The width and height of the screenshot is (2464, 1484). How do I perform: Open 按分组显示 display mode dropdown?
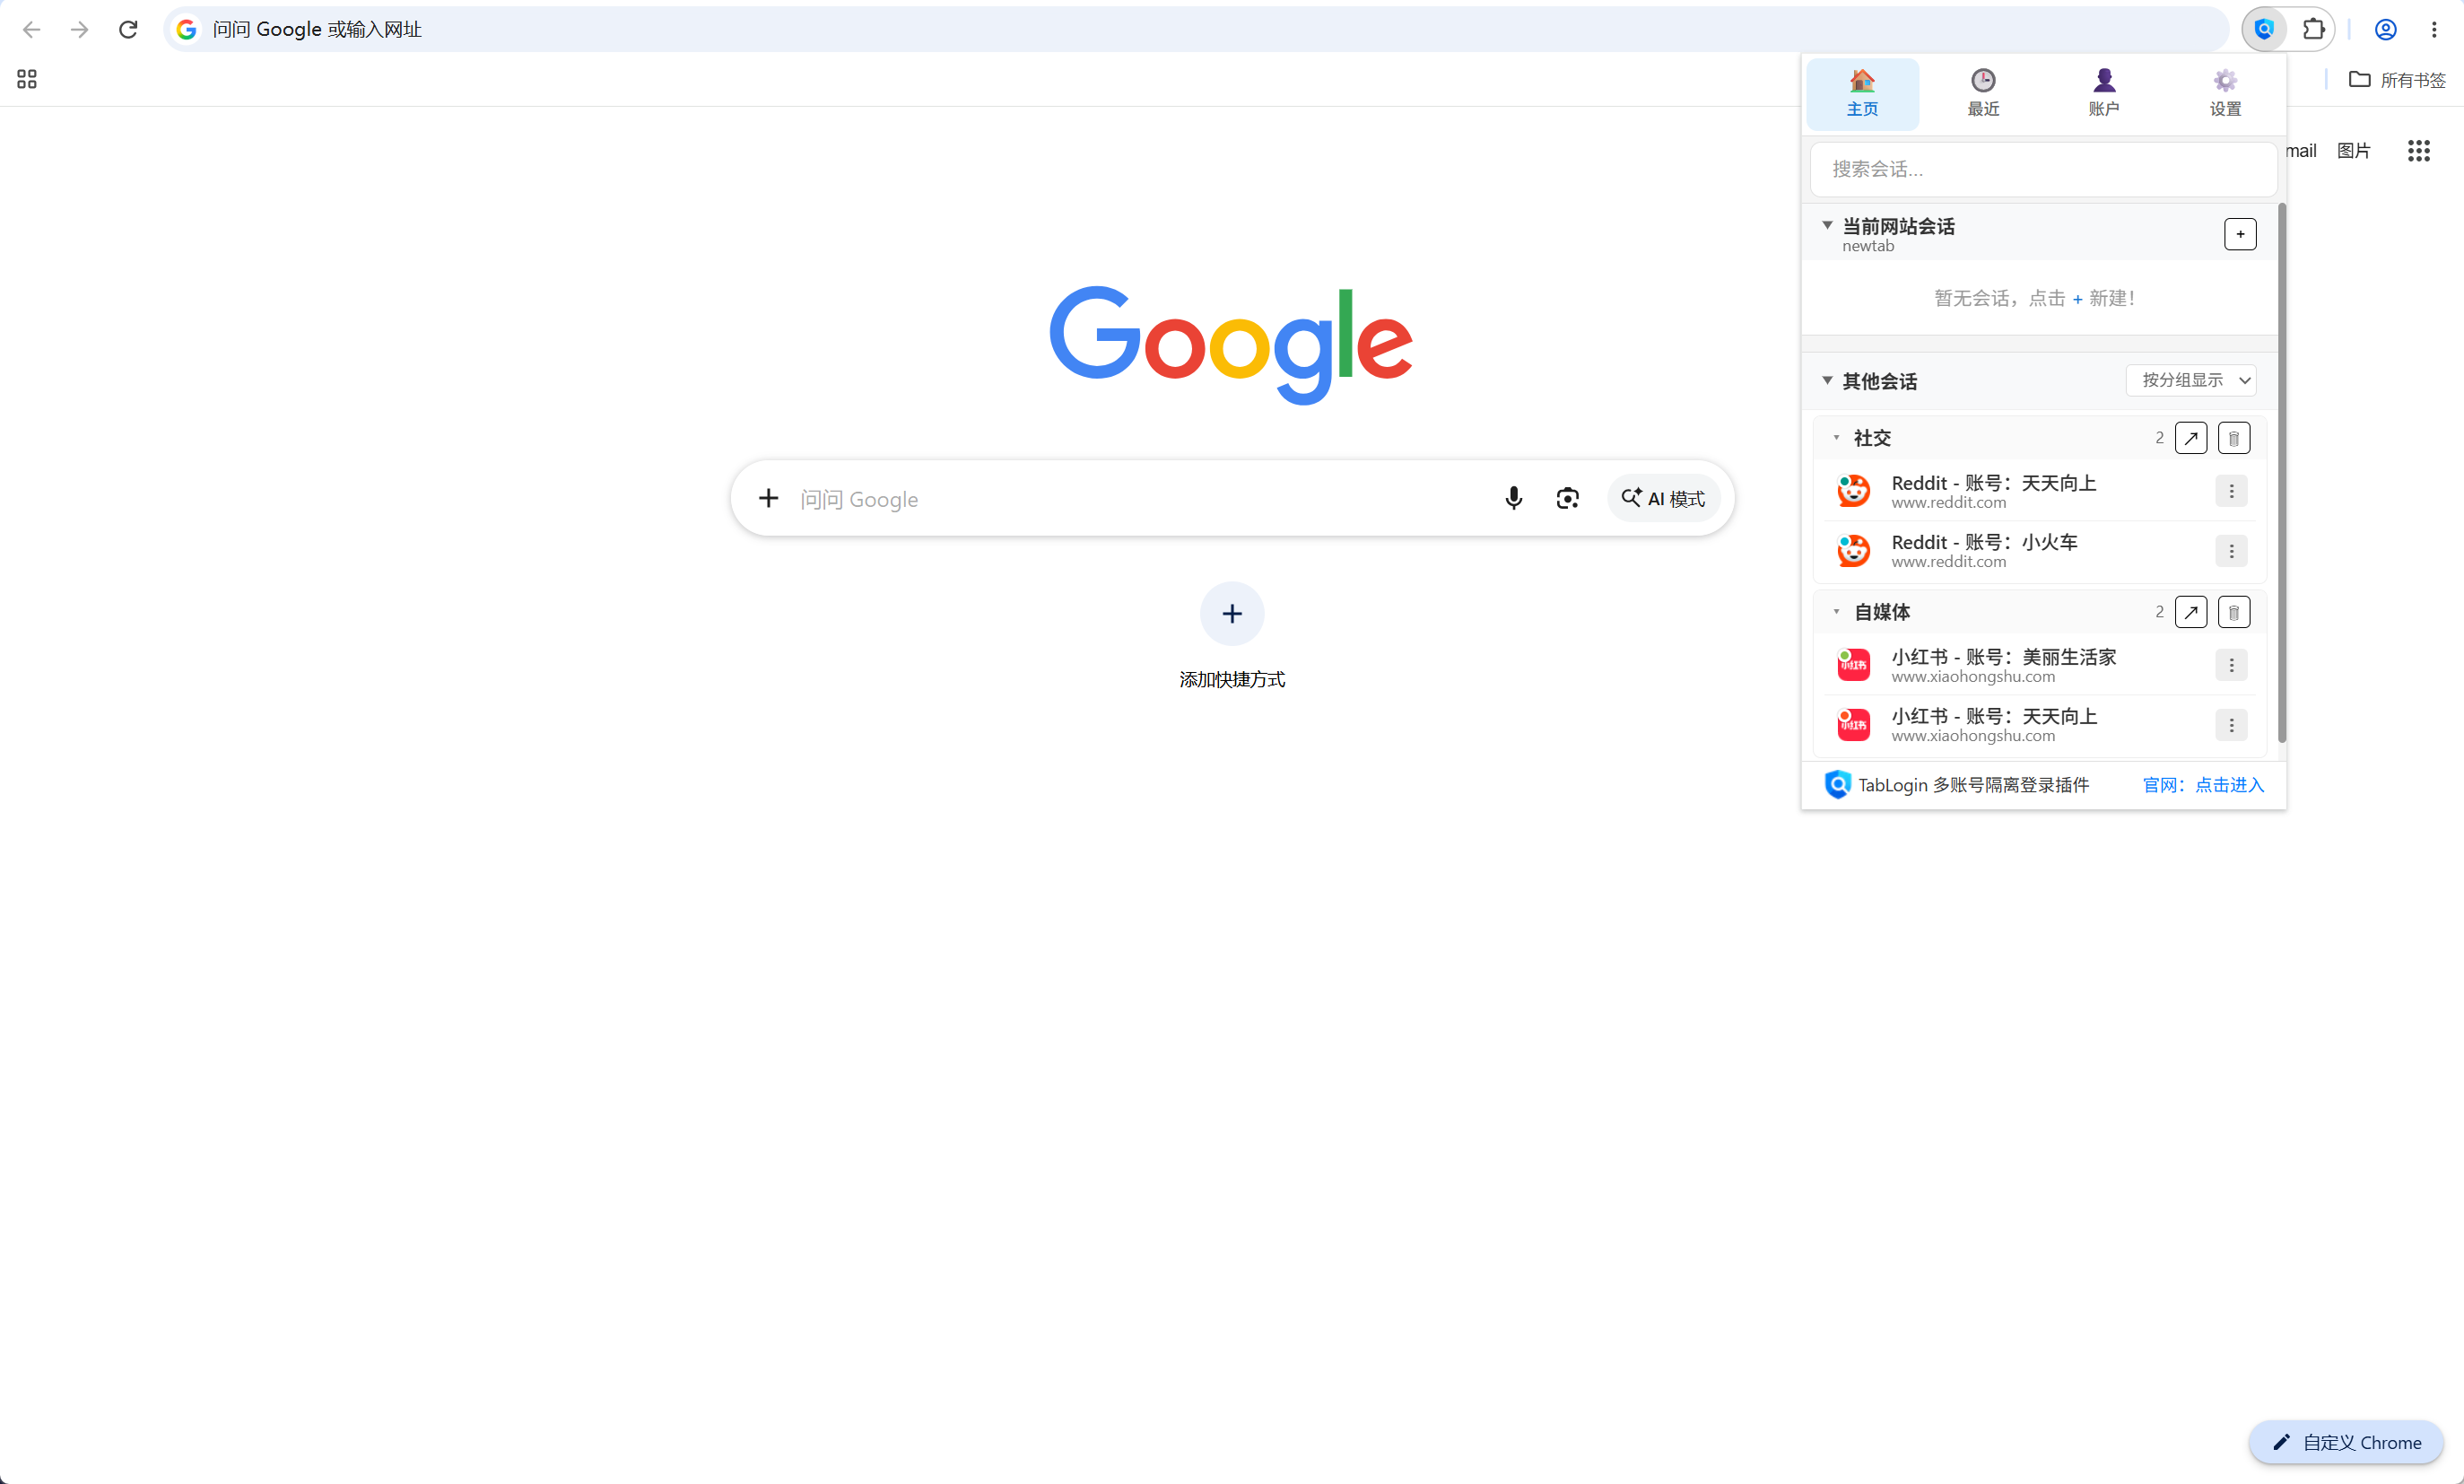(x=2191, y=380)
